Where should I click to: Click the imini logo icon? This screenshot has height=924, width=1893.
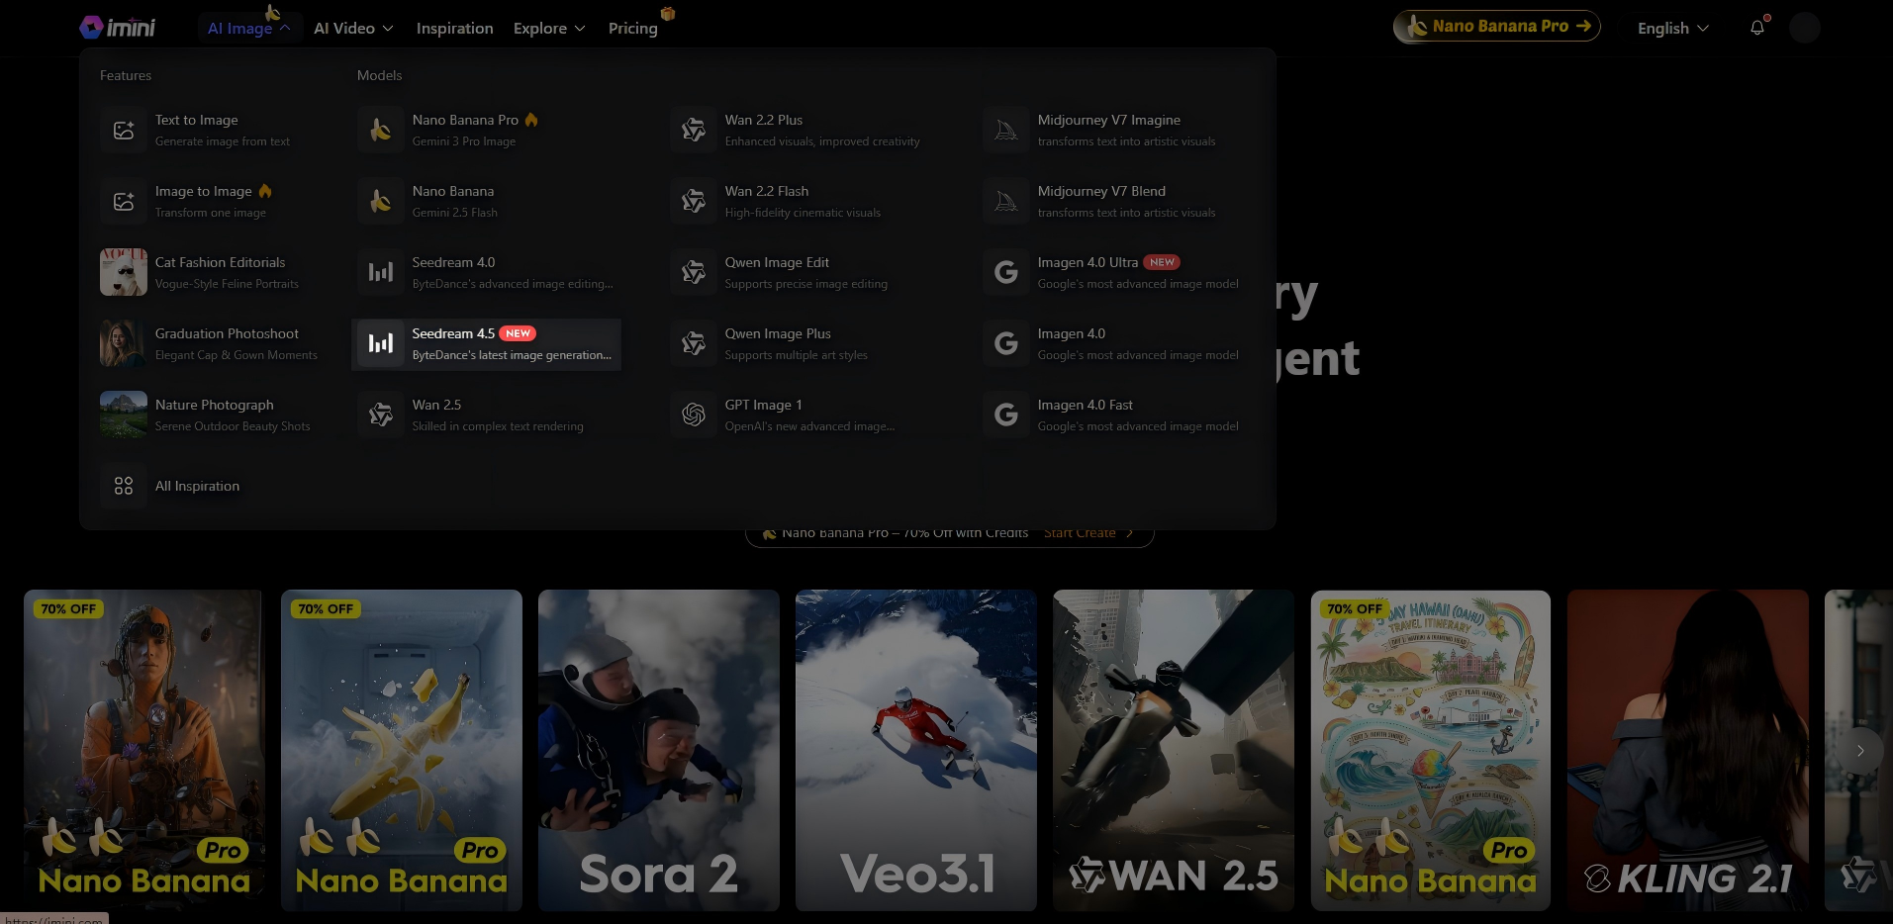coord(91,28)
